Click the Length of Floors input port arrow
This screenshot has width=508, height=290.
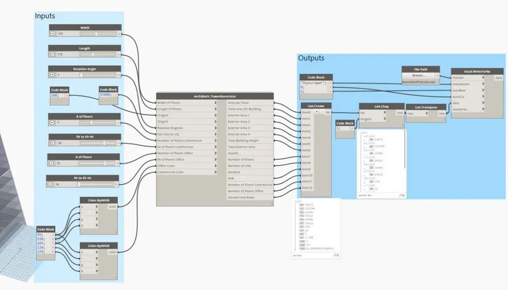pyautogui.click(x=216, y=109)
